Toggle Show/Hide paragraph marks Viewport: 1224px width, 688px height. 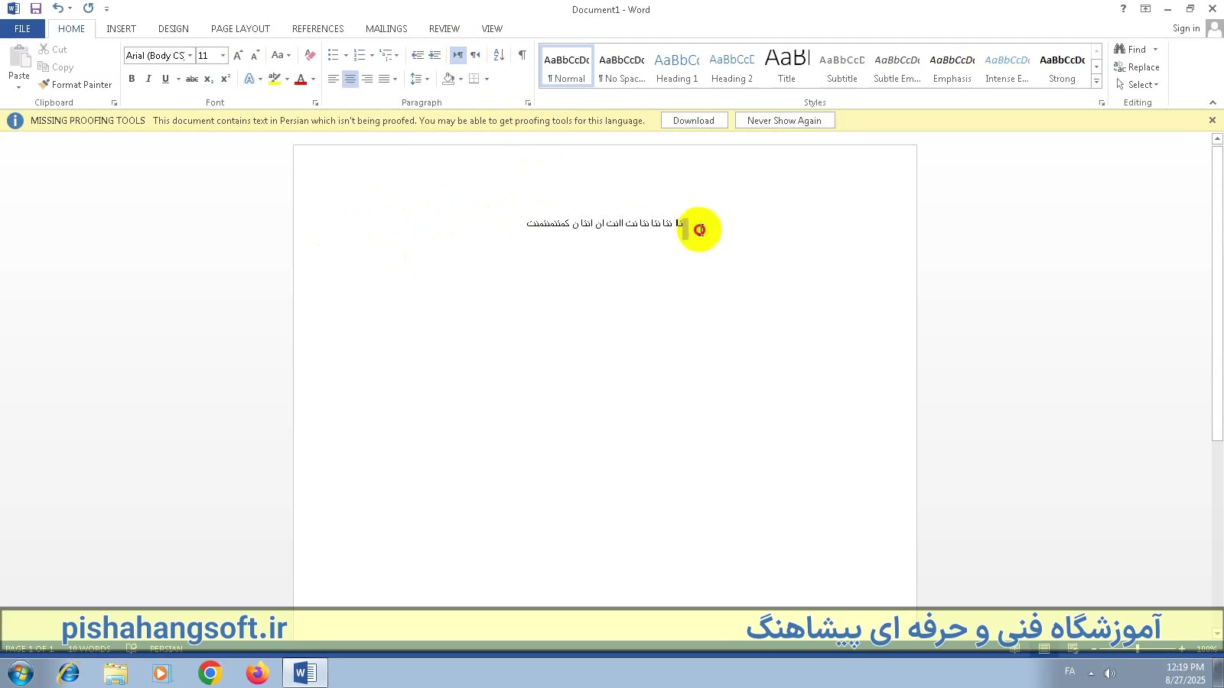pos(522,55)
